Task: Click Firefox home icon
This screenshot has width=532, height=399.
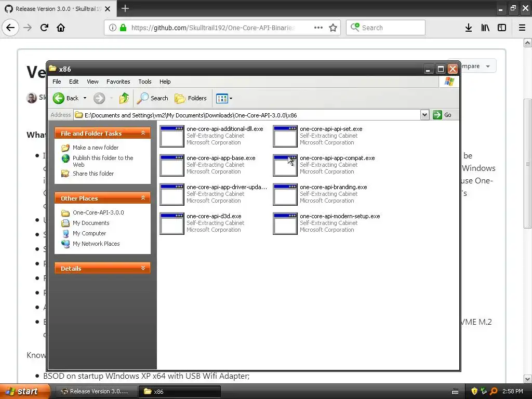Action: 61,28
